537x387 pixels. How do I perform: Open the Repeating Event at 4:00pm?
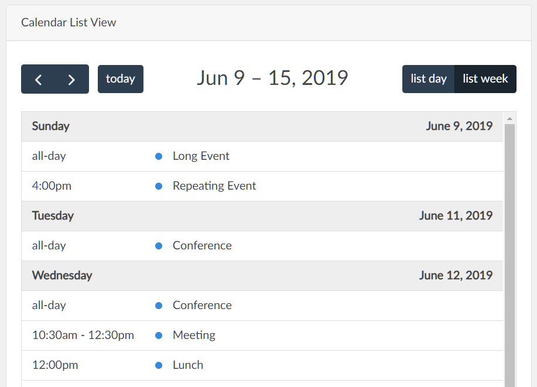(x=214, y=186)
